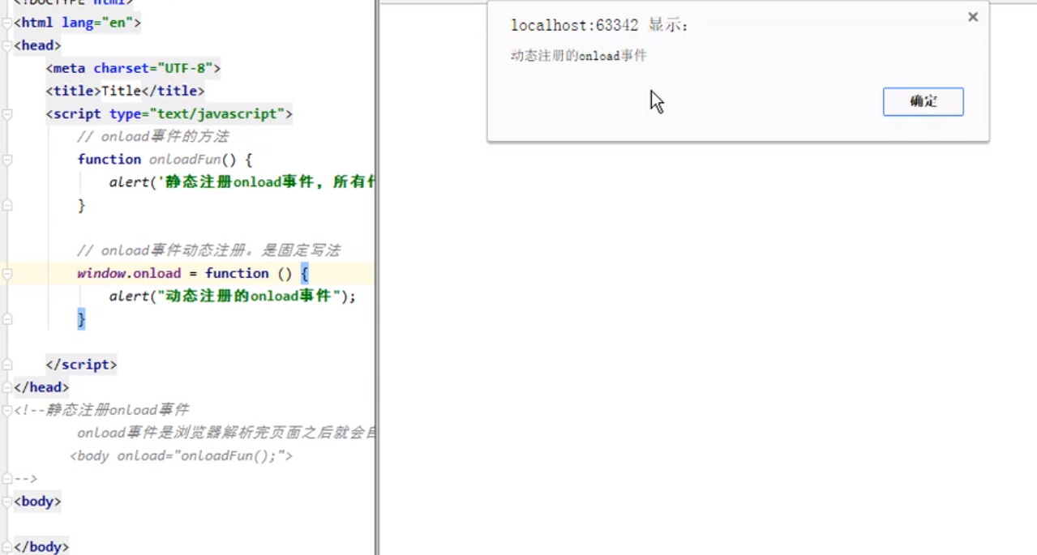Screen dimensions: 1037x555
Task: Click the dialog title 'localhost:63342 显示:'
Action: [599, 26]
